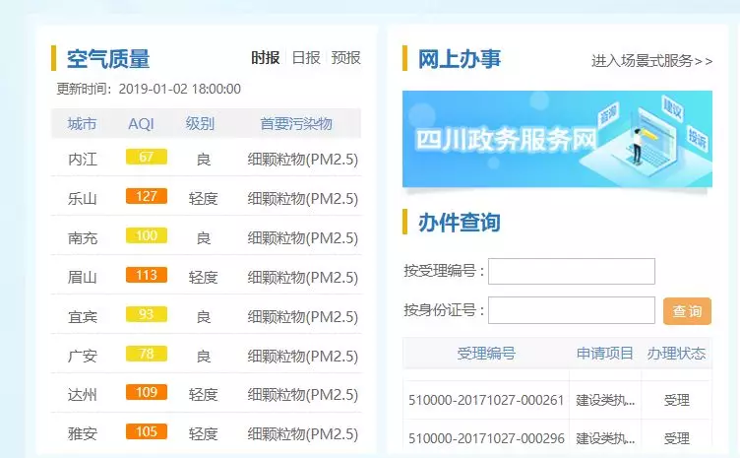
Task: Click the yellow AQI 67 badge for 内江
Action: (147, 158)
